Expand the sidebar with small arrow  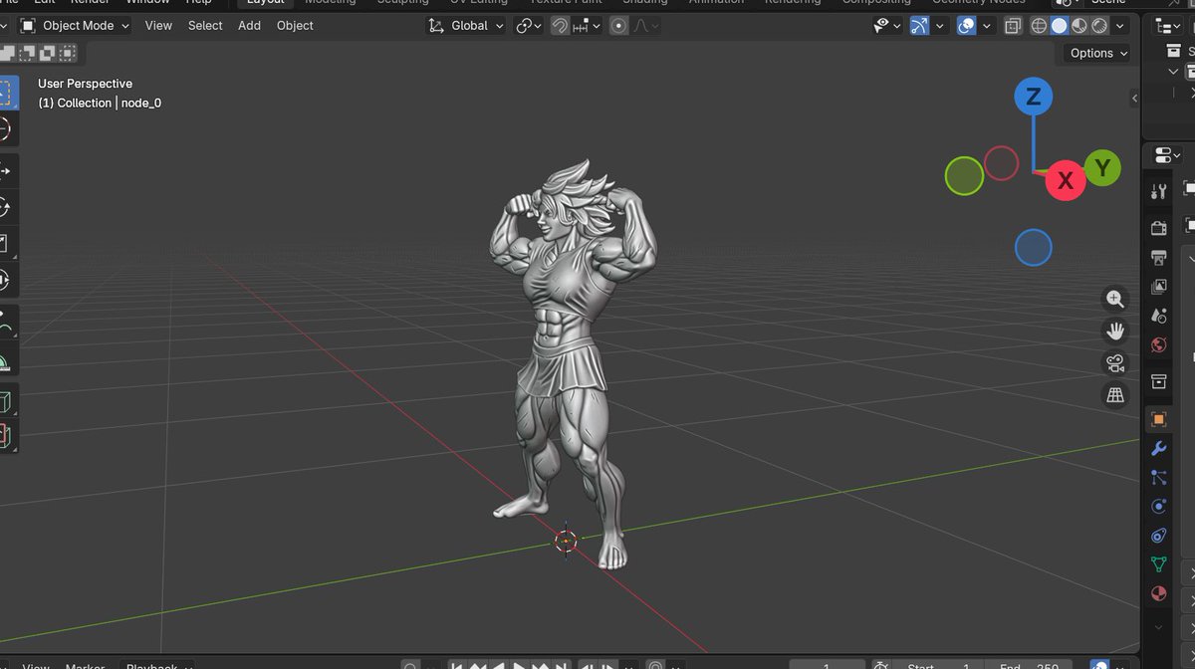pos(1134,98)
